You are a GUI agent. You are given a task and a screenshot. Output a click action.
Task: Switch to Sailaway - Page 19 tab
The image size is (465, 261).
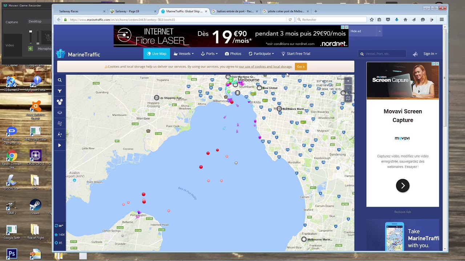(133, 11)
